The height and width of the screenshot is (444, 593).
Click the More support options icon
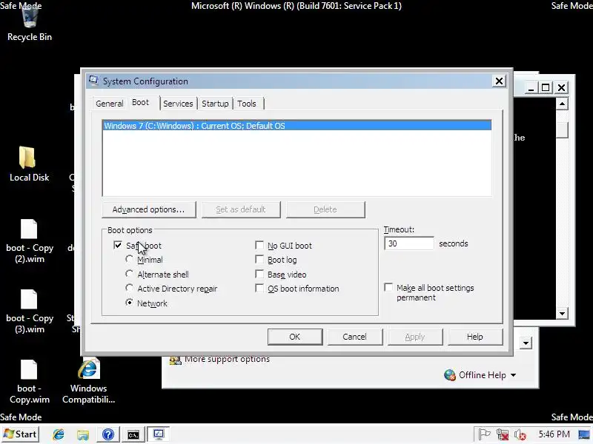[x=175, y=360]
